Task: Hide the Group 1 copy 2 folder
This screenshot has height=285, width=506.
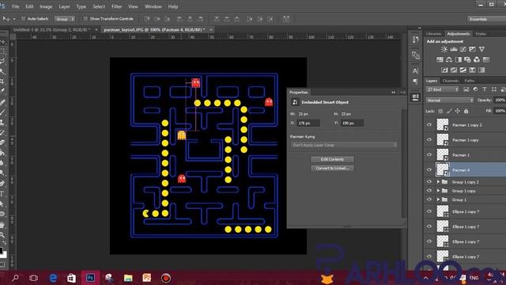Action: (x=429, y=182)
